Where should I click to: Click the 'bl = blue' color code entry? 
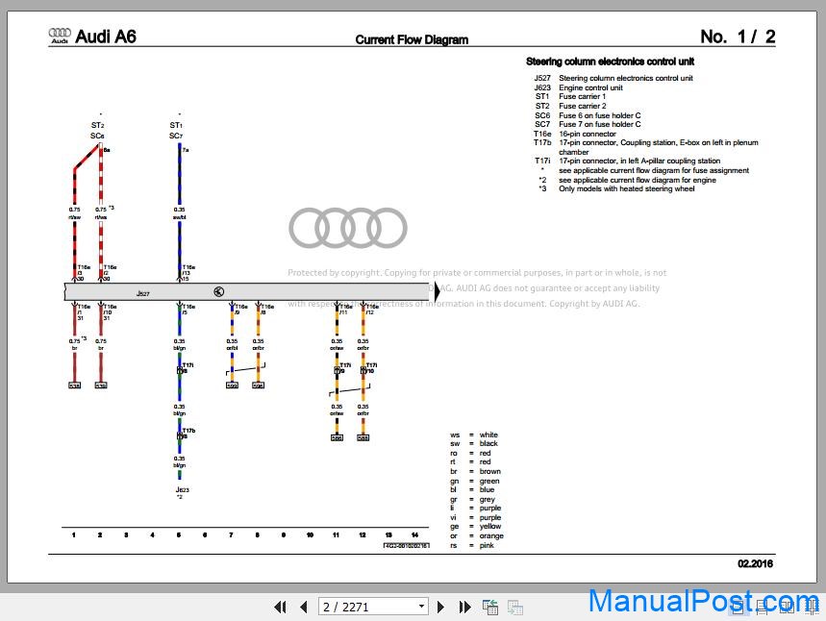pyautogui.click(x=472, y=490)
